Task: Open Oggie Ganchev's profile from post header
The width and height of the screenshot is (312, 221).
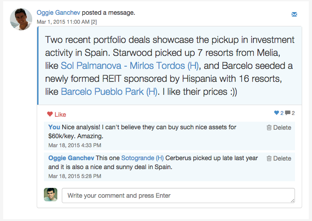Action: (x=58, y=13)
